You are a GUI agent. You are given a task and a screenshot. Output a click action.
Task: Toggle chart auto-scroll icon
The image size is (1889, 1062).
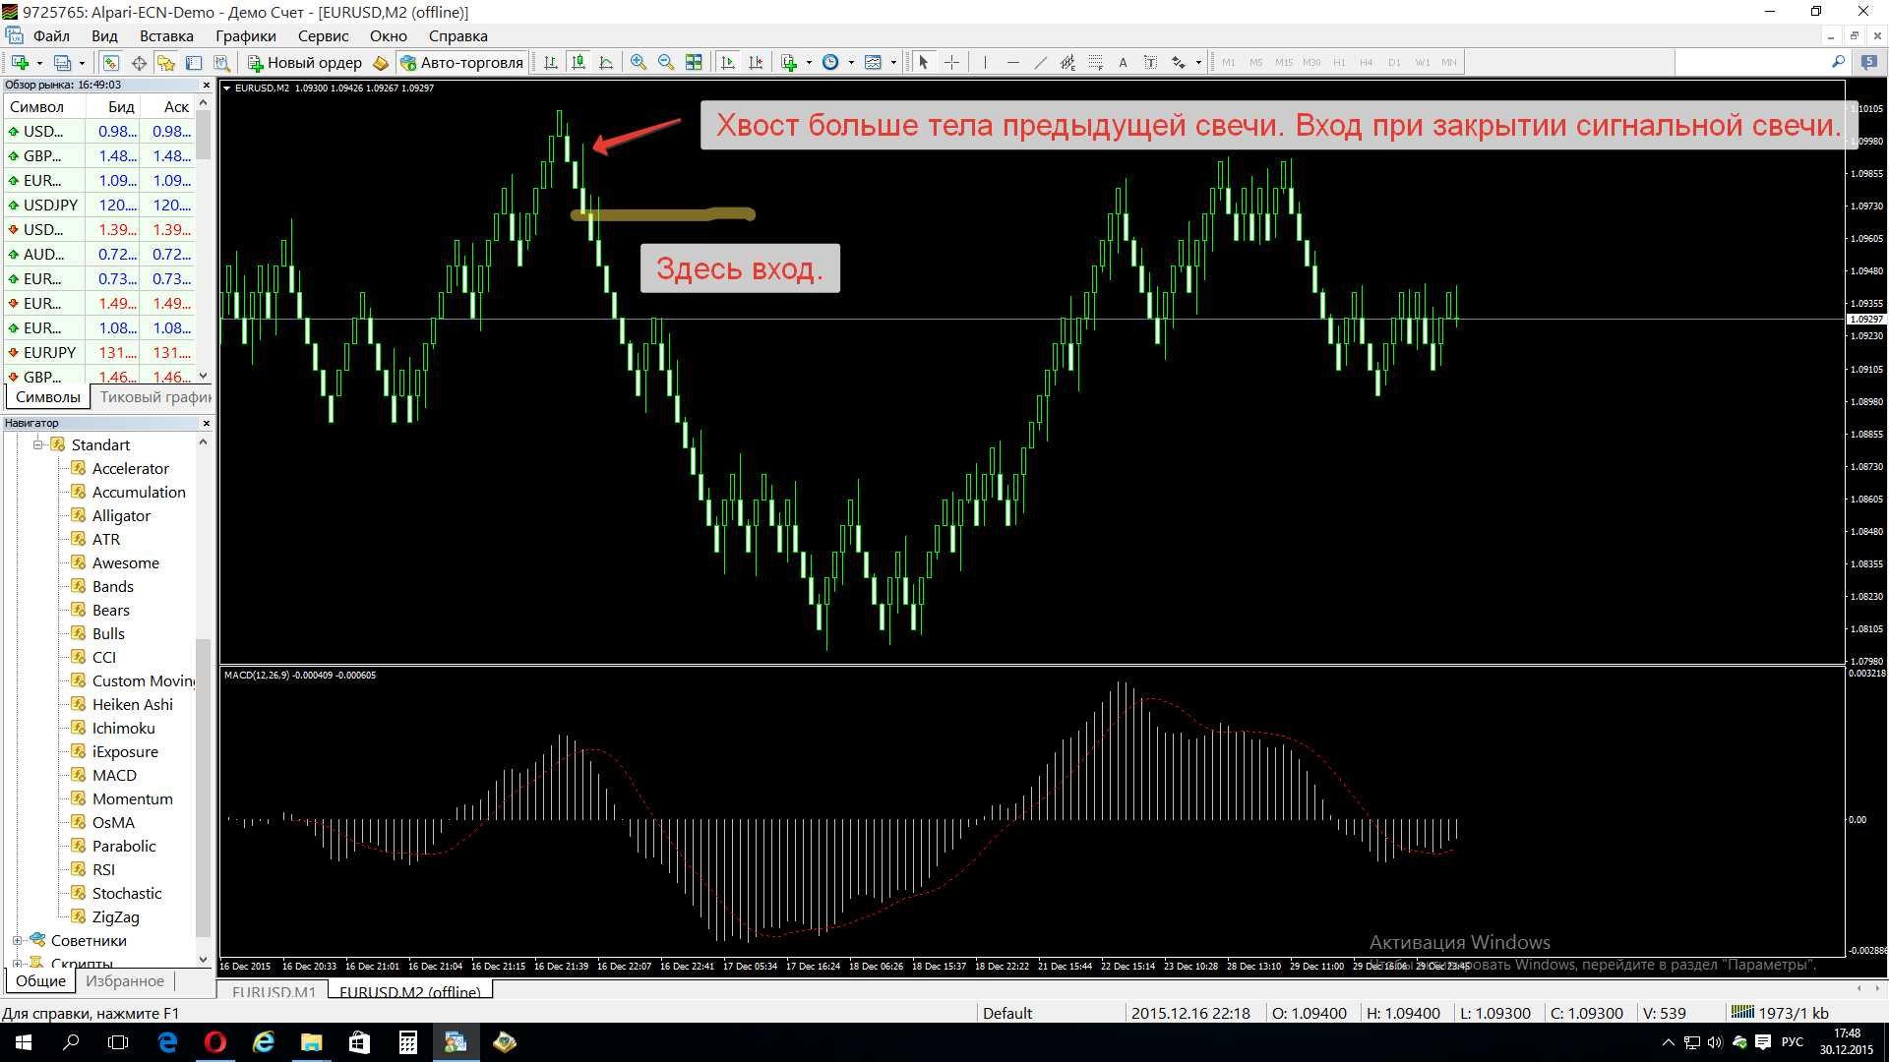(728, 62)
